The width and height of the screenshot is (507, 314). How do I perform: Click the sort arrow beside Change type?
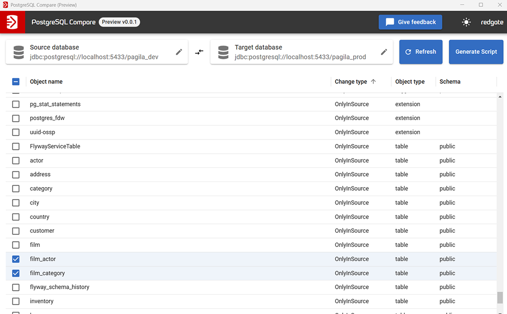coord(374,81)
